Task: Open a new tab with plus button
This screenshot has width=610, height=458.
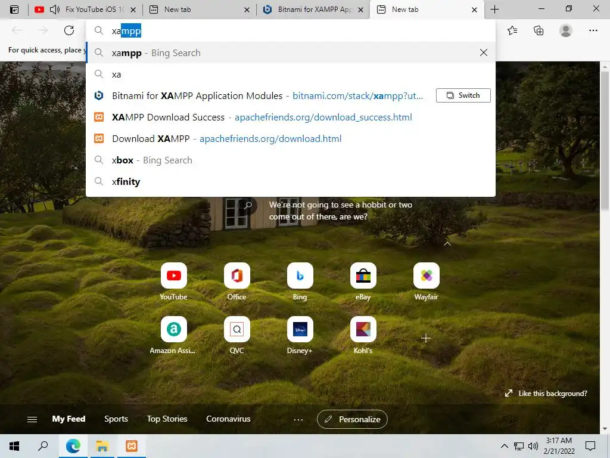Action: [494, 10]
